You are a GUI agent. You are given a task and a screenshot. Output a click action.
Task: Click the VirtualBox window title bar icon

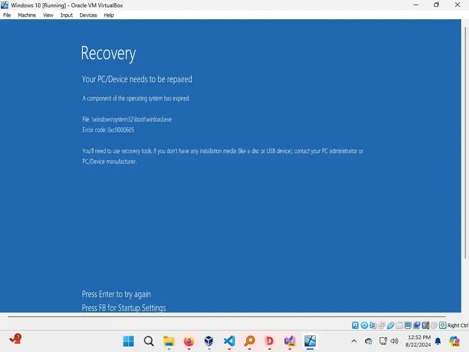5,5
